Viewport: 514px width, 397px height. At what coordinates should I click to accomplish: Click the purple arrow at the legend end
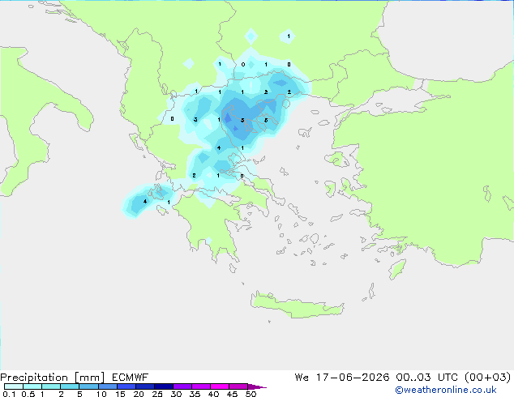click(x=257, y=386)
